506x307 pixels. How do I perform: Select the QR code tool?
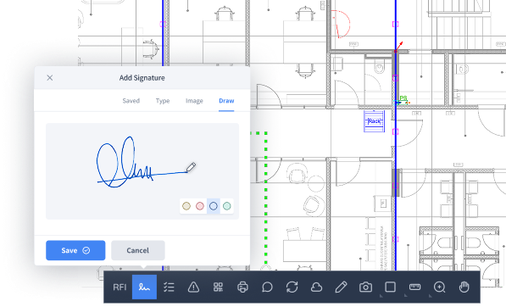(x=218, y=287)
